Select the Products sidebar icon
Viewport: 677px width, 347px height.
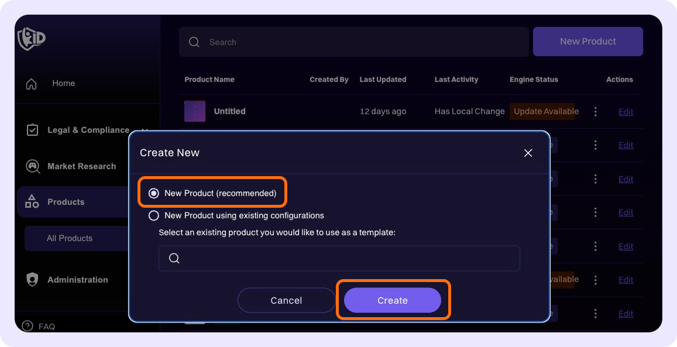[31, 202]
